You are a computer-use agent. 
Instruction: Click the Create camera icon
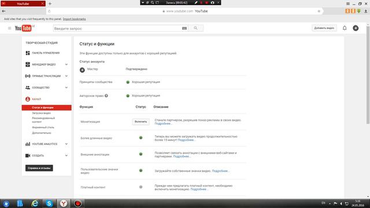click(x=28, y=155)
